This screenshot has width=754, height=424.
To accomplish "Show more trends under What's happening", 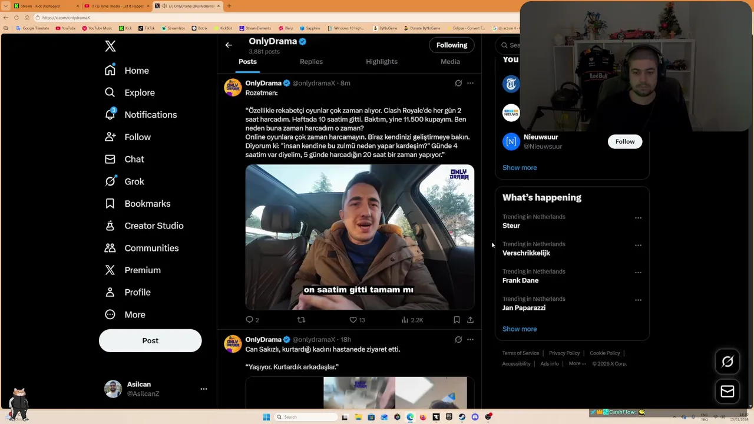I will (520, 329).
